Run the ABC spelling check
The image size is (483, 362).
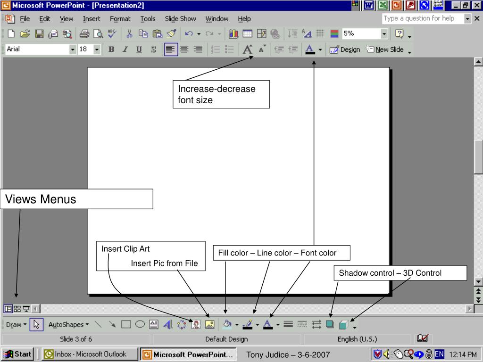coord(112,33)
